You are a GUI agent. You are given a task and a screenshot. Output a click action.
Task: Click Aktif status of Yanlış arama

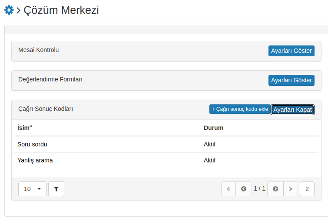(209, 160)
